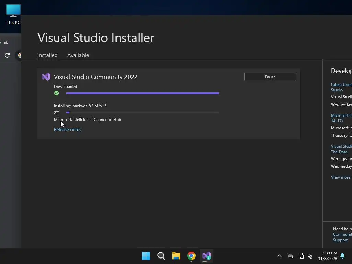Viewport: 352px width, 264px height.
Task: Pause the Visual Studio installation
Action: point(270,77)
